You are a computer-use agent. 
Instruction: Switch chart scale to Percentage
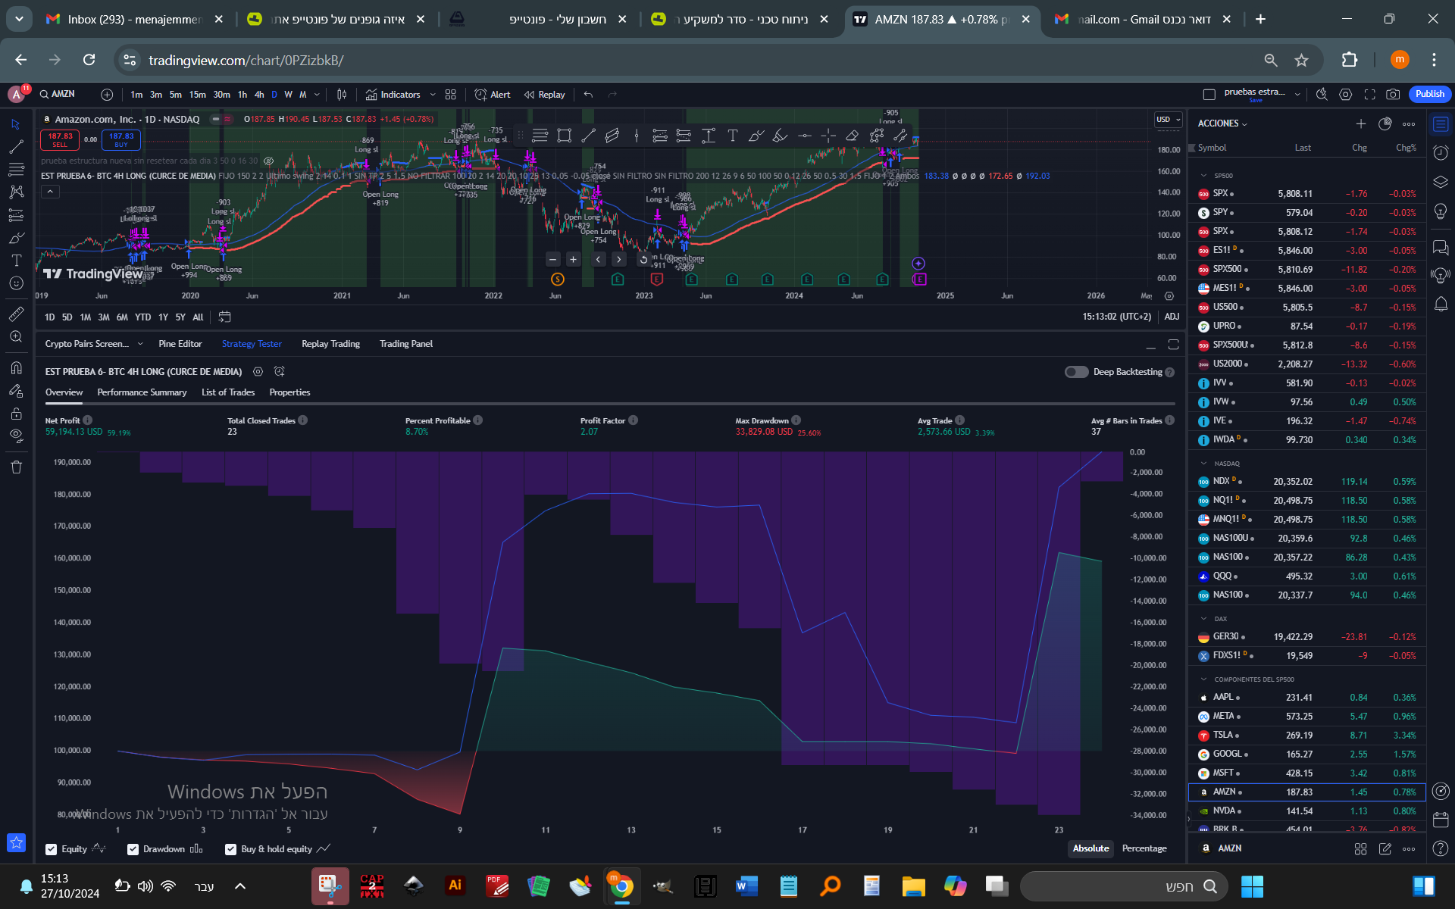point(1144,848)
